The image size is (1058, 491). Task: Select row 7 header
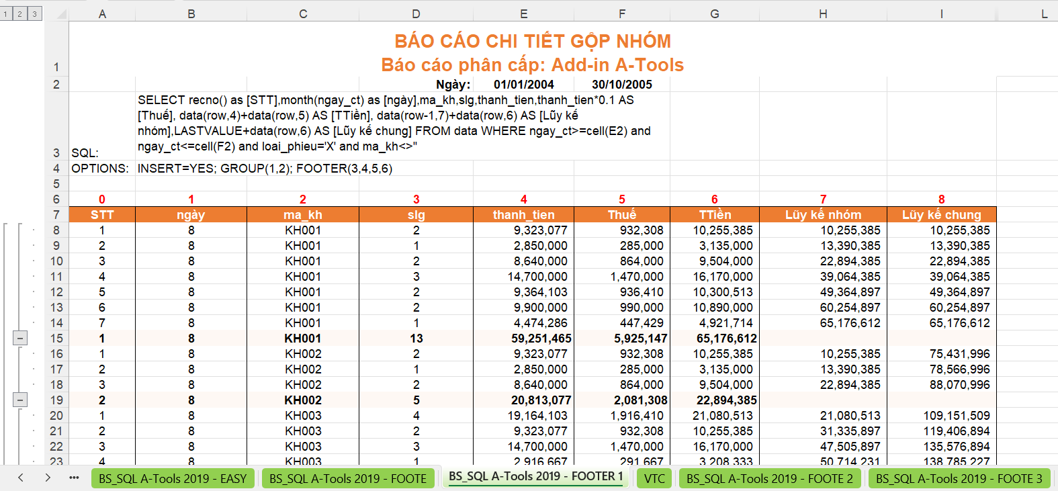56,215
